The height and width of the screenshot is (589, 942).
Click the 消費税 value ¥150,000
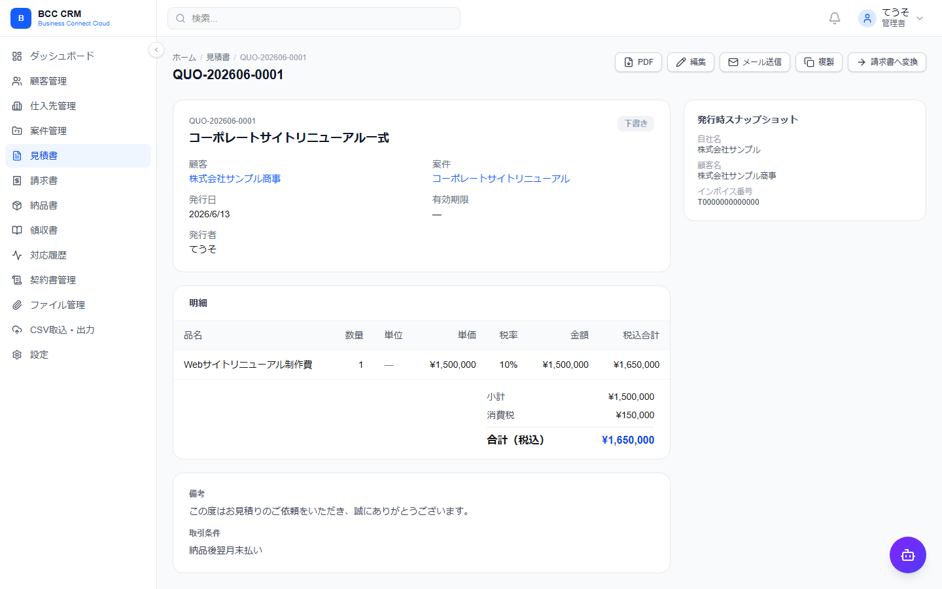click(635, 415)
